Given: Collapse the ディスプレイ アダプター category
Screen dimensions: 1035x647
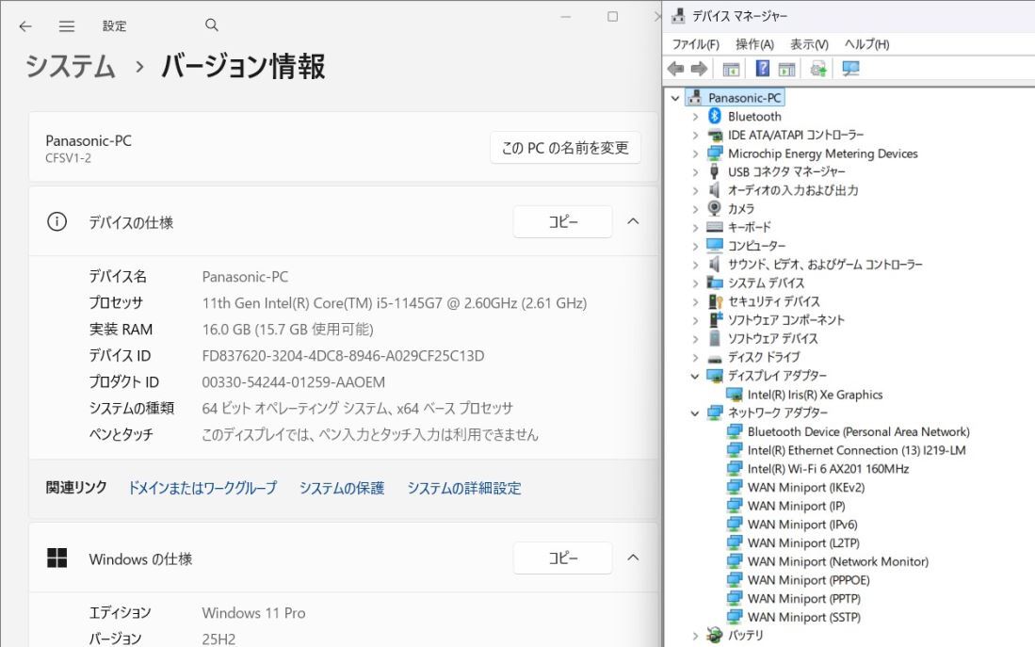Looking at the screenshot, I should pyautogui.click(x=696, y=376).
